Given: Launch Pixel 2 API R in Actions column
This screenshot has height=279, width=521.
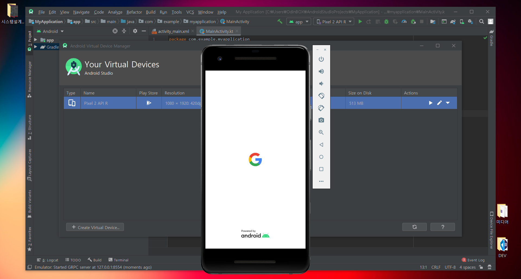Looking at the screenshot, I should pyautogui.click(x=431, y=103).
